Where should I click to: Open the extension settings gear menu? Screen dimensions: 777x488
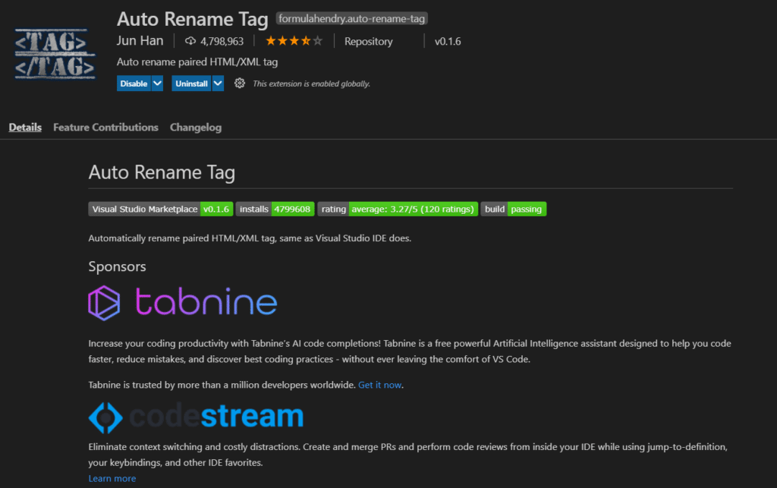tap(239, 83)
